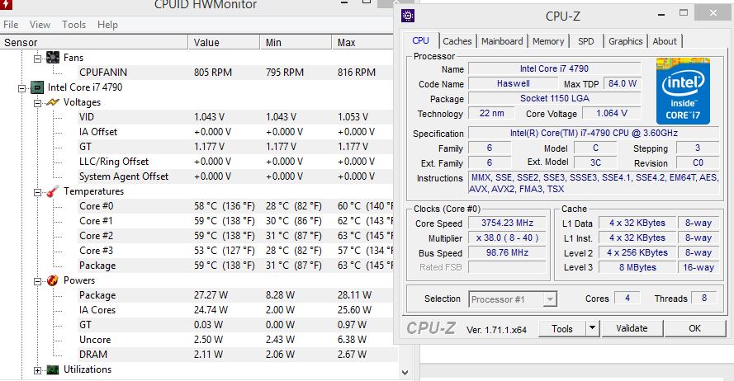Click the Intel inside Core i7 logo
The width and height of the screenshot is (734, 381).
click(x=683, y=91)
